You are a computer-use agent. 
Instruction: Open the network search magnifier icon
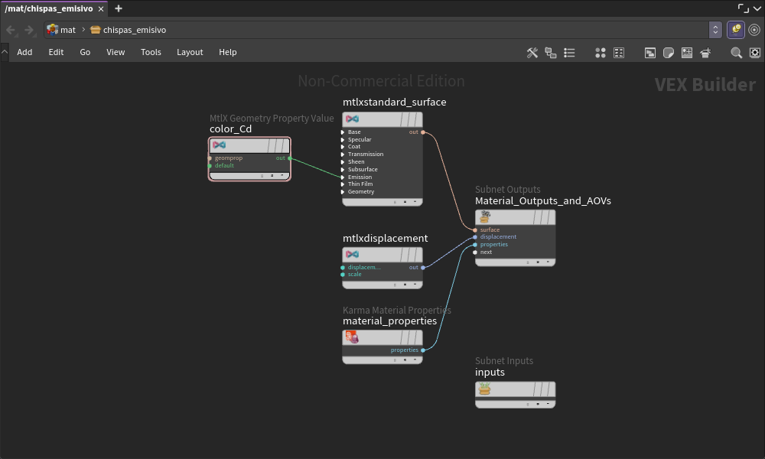(x=736, y=53)
